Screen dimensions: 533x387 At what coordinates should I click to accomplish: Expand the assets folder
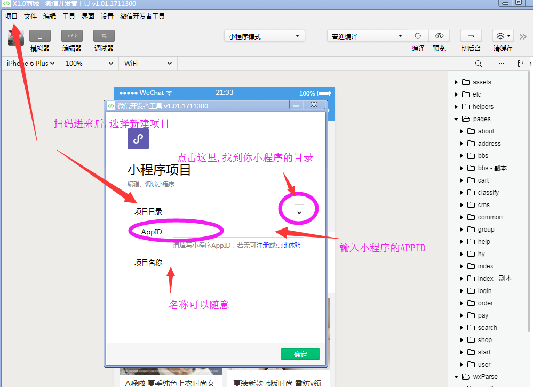click(456, 82)
